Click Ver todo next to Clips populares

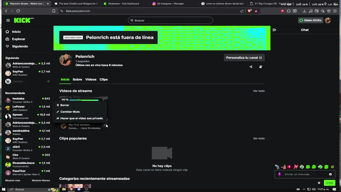(x=259, y=138)
